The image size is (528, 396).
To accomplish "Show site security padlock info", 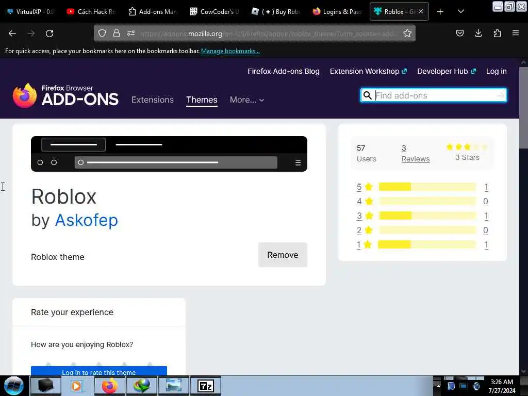I will pyautogui.click(x=117, y=33).
